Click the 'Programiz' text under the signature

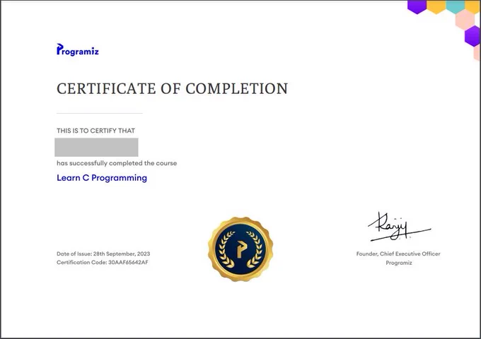pos(399,263)
